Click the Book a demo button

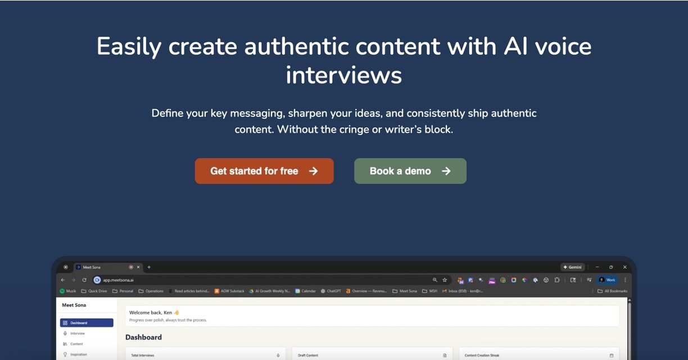pyautogui.click(x=410, y=171)
